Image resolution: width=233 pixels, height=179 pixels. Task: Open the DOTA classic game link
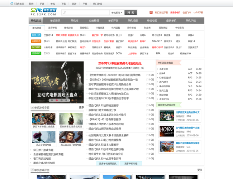pyautogui.click(x=119, y=53)
